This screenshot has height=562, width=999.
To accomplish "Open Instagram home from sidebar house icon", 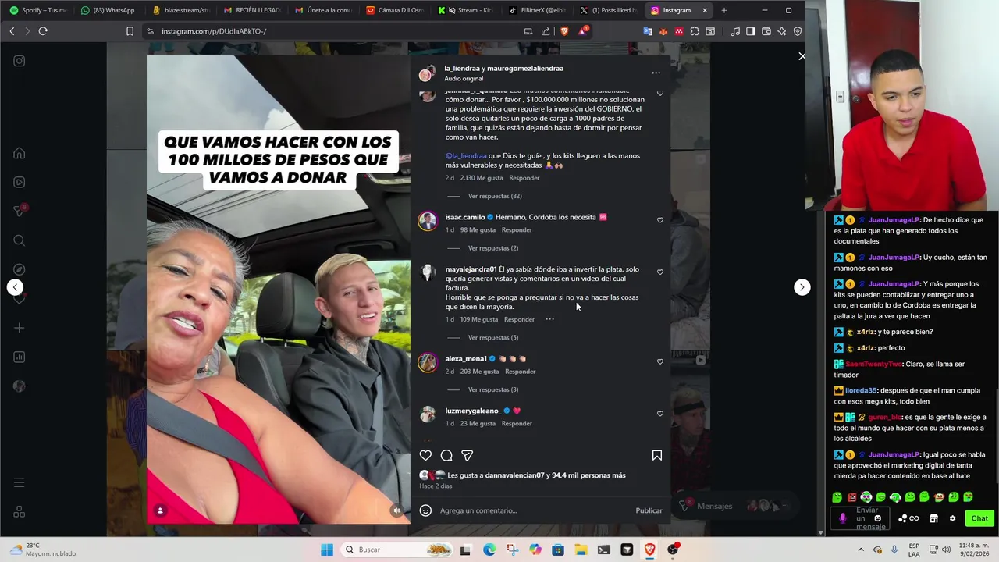I will tap(19, 153).
